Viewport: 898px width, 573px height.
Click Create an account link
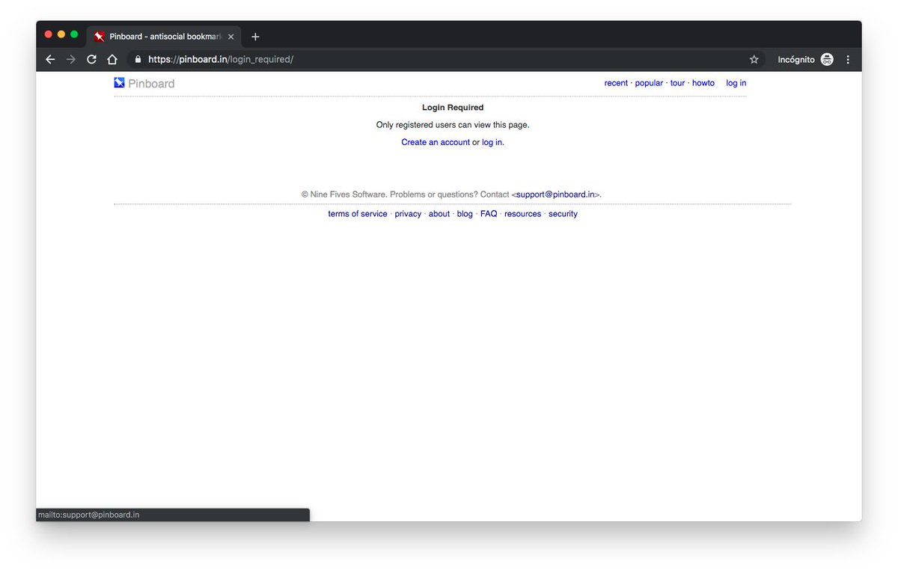click(436, 142)
